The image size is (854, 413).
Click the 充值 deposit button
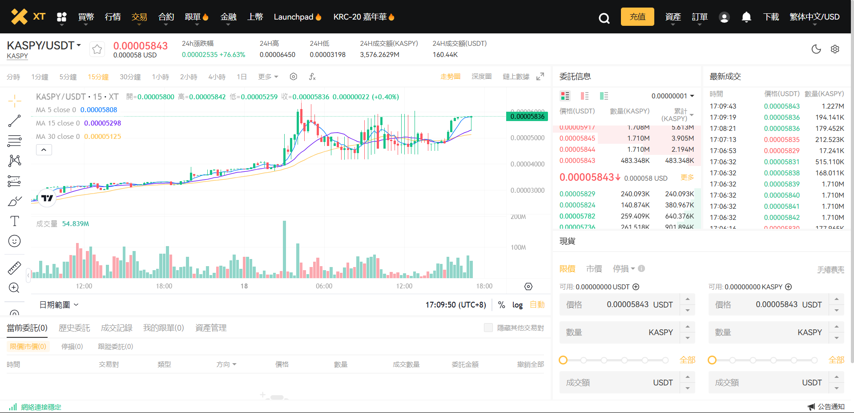coord(637,16)
